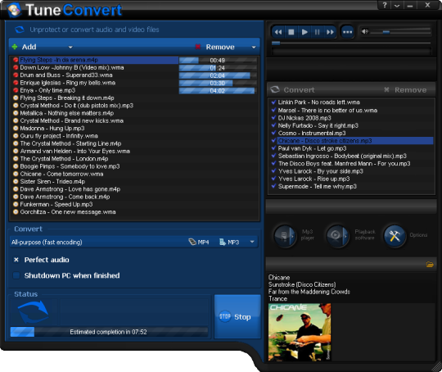Toggle the checkmark for Linkin Park - No roads left.wma
Viewport: 442px width, 372px height.
(273, 102)
